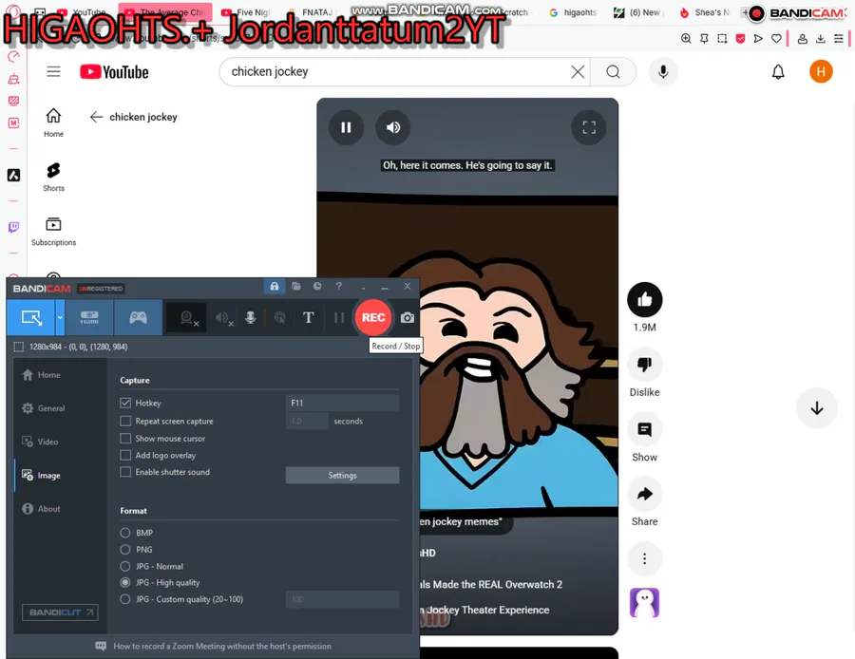Open the Home tab in Bandicam
This screenshot has width=855, height=659.
click(42, 375)
